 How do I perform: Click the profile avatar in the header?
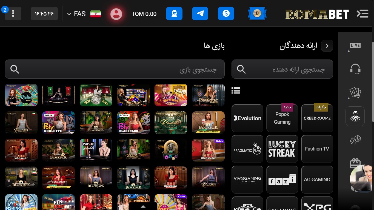click(x=116, y=14)
